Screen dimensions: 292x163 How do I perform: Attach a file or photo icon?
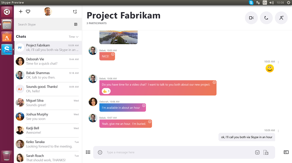pos(266,152)
